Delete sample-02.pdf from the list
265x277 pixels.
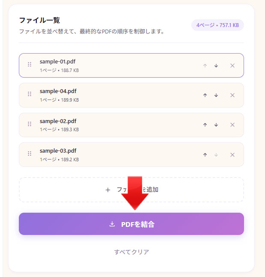232,125
